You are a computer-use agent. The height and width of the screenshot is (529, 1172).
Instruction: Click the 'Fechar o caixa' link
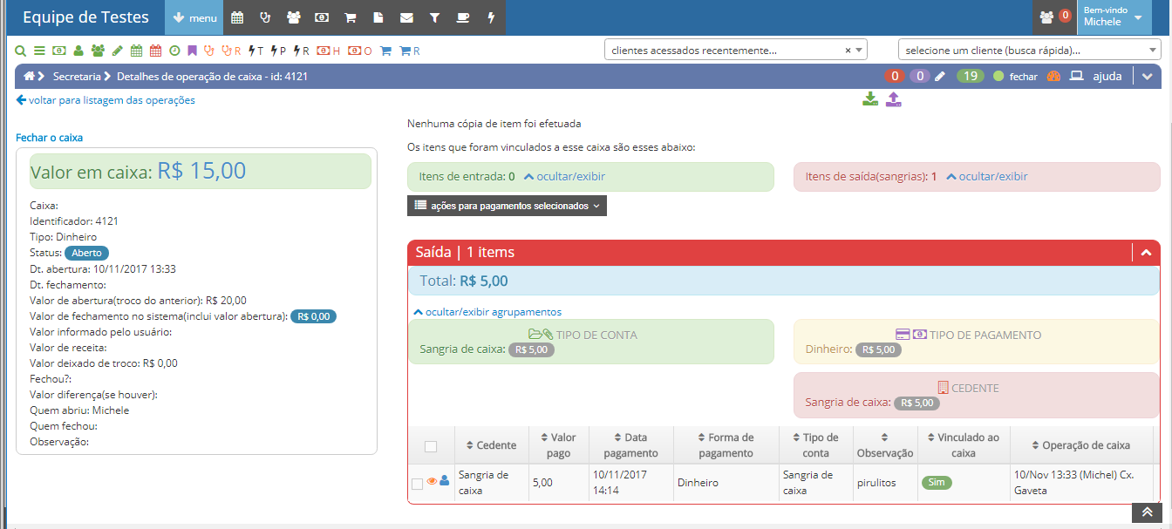click(49, 138)
